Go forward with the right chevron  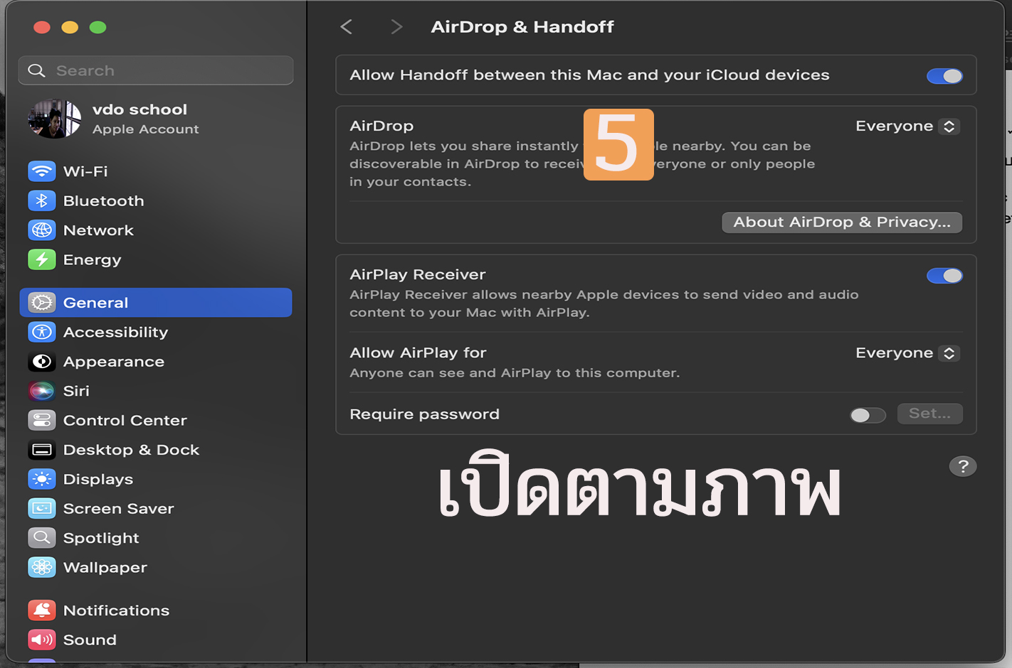396,27
